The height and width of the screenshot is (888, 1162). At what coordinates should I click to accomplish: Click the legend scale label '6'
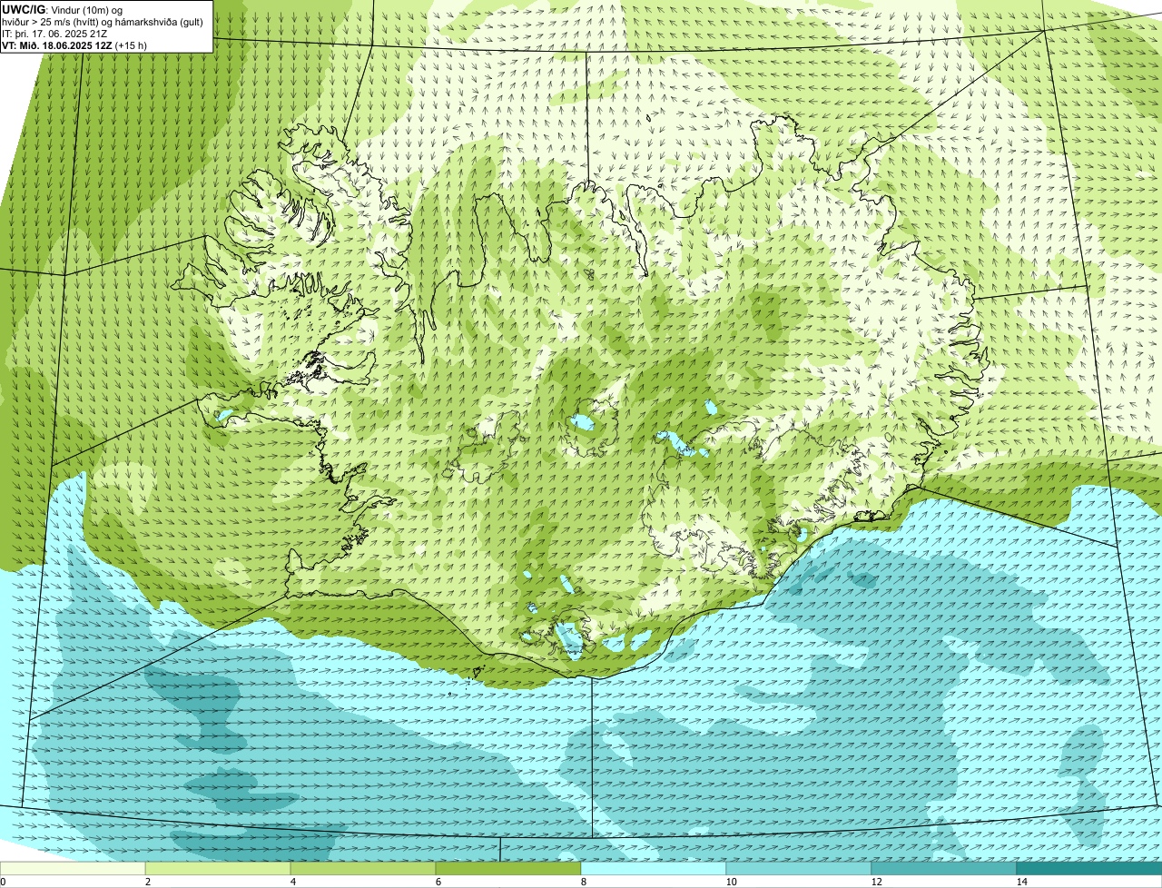coord(438,881)
